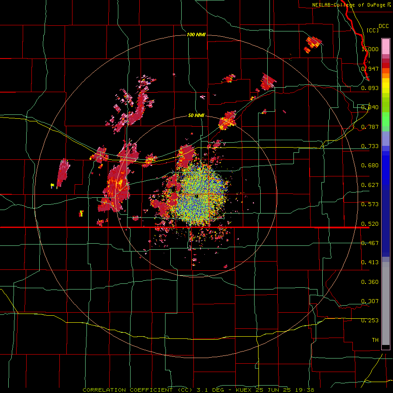Click the TH threshold label on legend
This screenshot has height=393, width=393.
(x=375, y=340)
